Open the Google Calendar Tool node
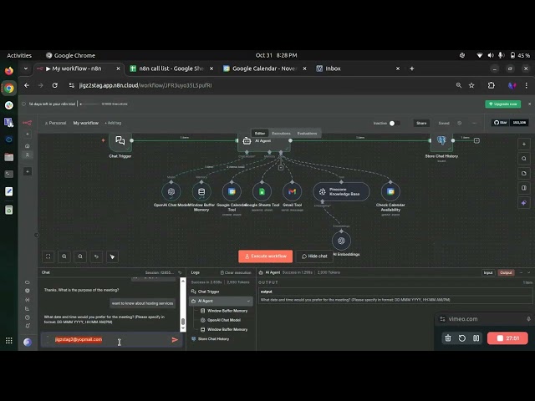Image resolution: width=535 pixels, height=401 pixels. [232, 191]
